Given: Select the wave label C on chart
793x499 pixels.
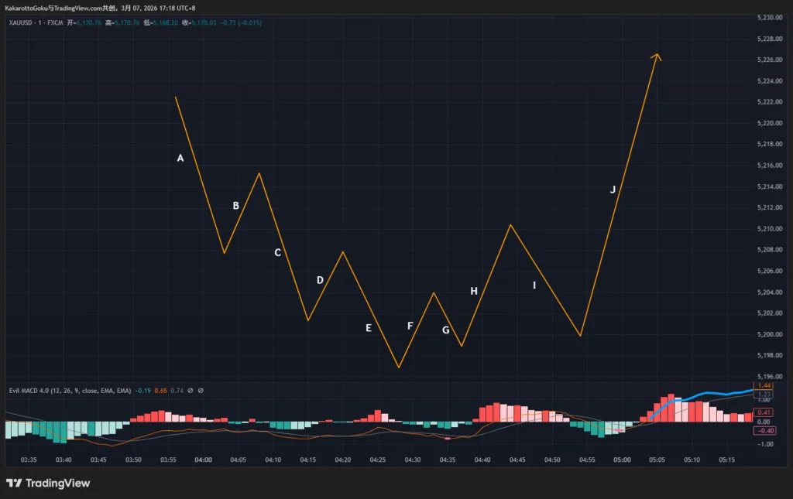Looking at the screenshot, I should pos(278,252).
